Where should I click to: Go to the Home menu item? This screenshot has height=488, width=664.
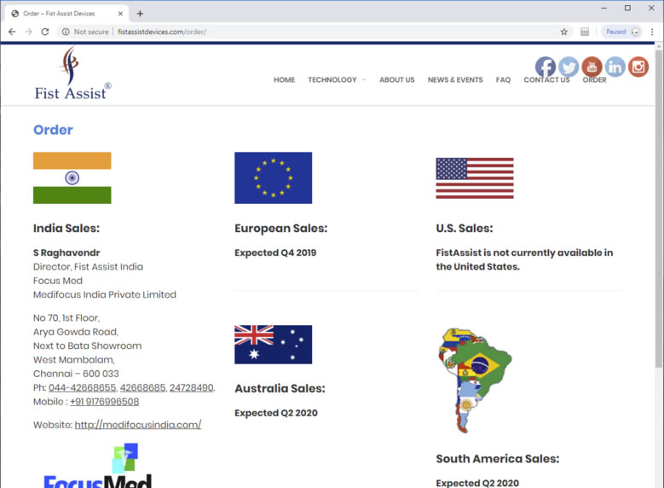click(x=284, y=80)
